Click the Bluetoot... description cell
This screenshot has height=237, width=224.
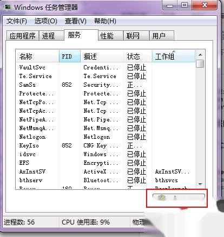click(101, 180)
